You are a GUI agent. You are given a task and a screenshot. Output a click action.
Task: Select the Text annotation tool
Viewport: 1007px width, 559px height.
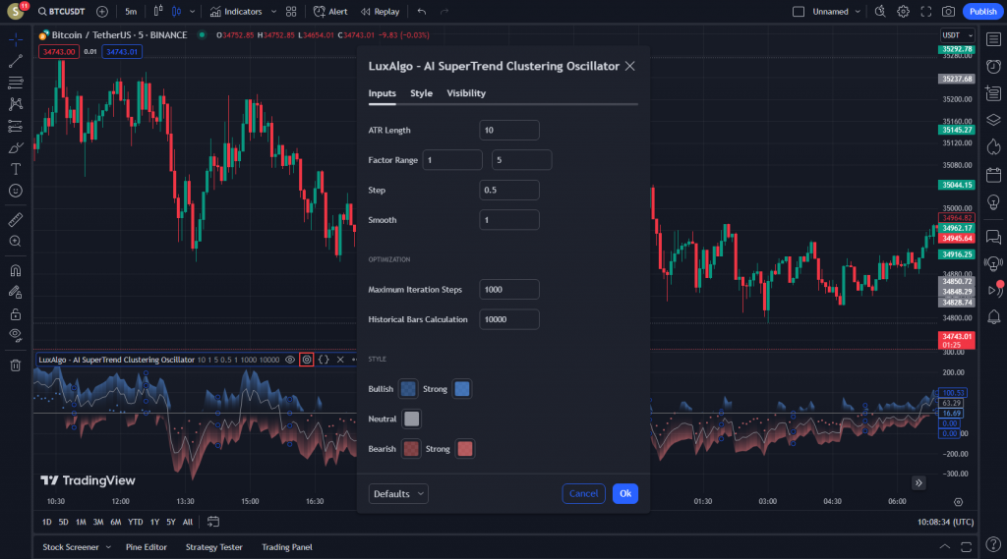click(x=16, y=169)
